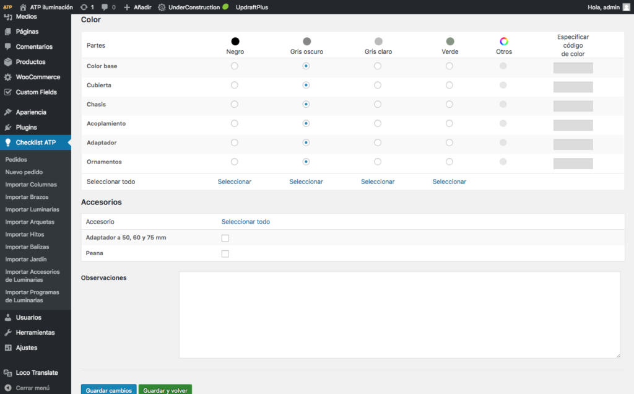Click the Negro black color swatch
634x394 pixels.
click(x=235, y=42)
